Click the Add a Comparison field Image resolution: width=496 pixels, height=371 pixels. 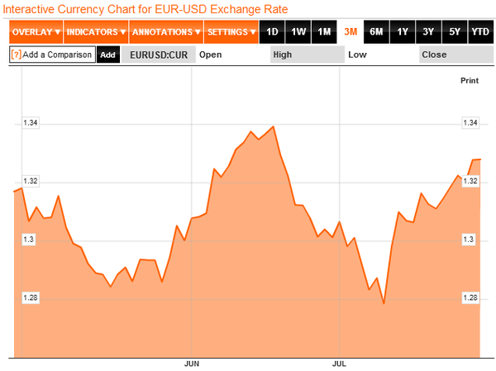point(52,55)
